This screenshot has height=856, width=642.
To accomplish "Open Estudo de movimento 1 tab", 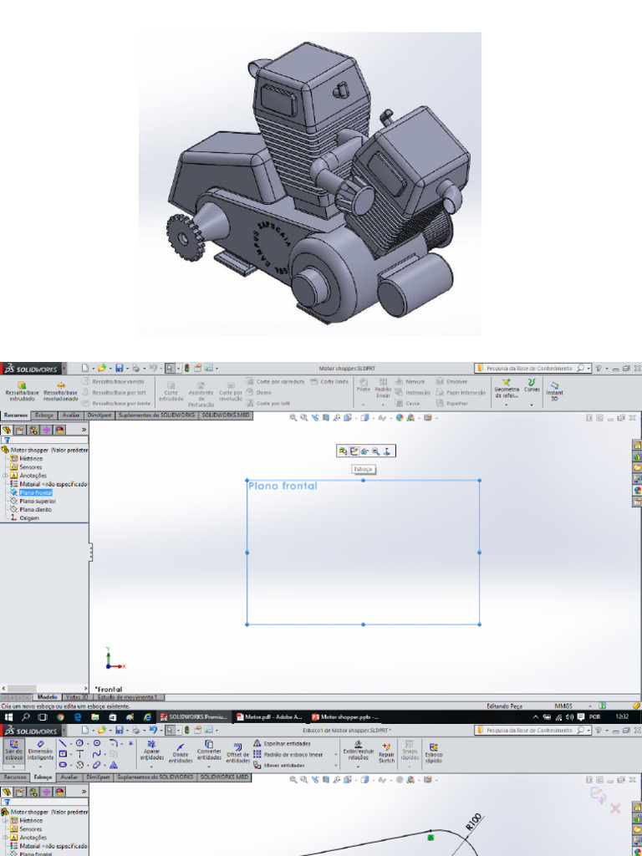I will click(129, 697).
